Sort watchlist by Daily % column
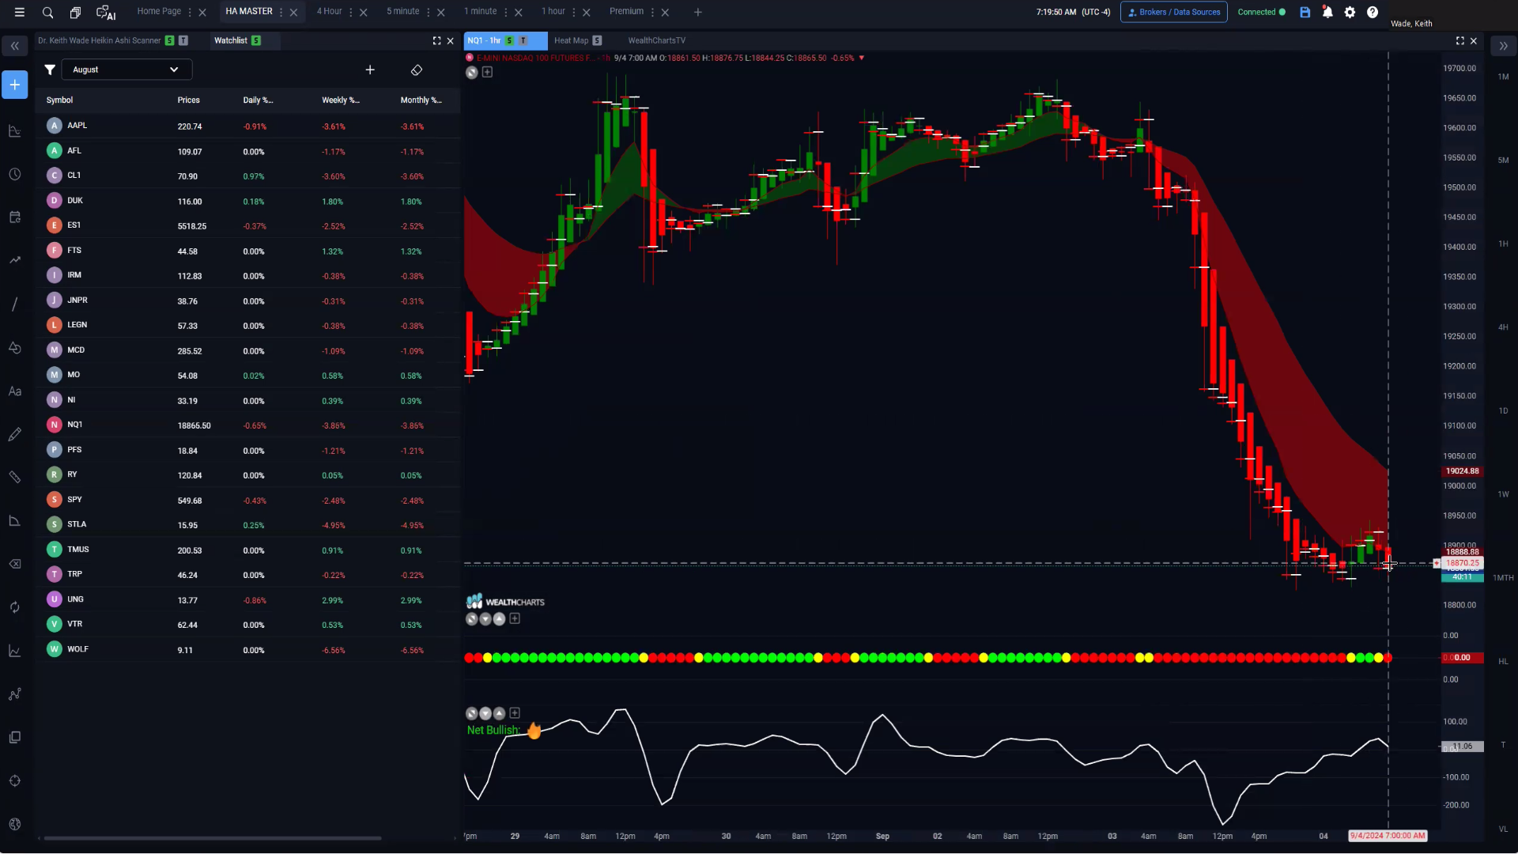Screen dimensions: 1518x854 click(x=258, y=100)
